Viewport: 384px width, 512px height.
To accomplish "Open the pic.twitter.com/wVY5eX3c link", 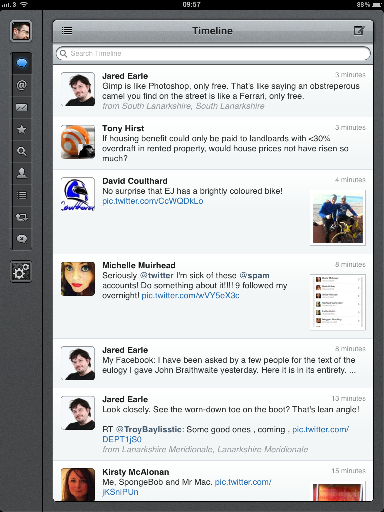I will click(190, 296).
